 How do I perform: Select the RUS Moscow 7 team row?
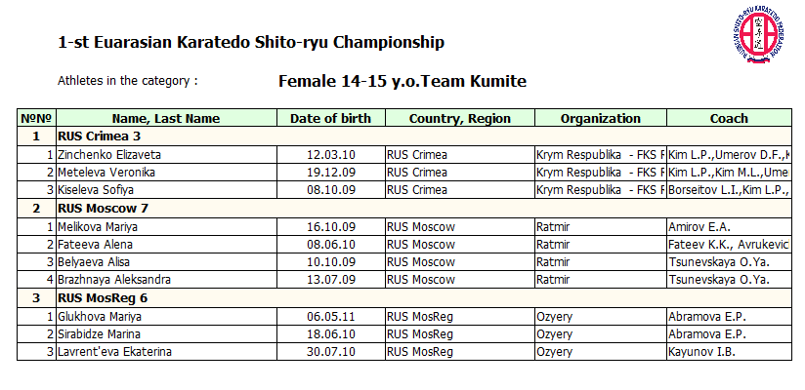[404, 209]
